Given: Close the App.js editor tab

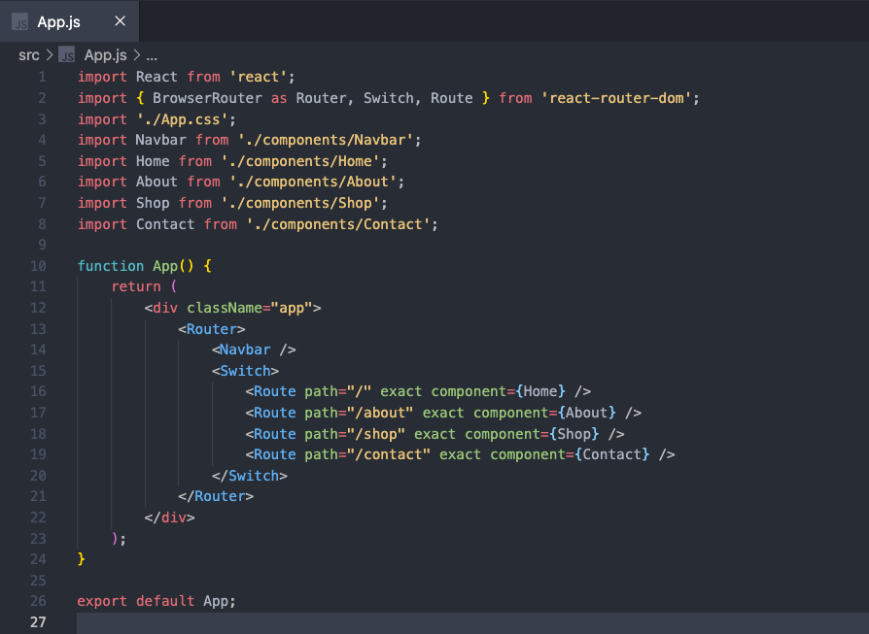Looking at the screenshot, I should (x=121, y=19).
